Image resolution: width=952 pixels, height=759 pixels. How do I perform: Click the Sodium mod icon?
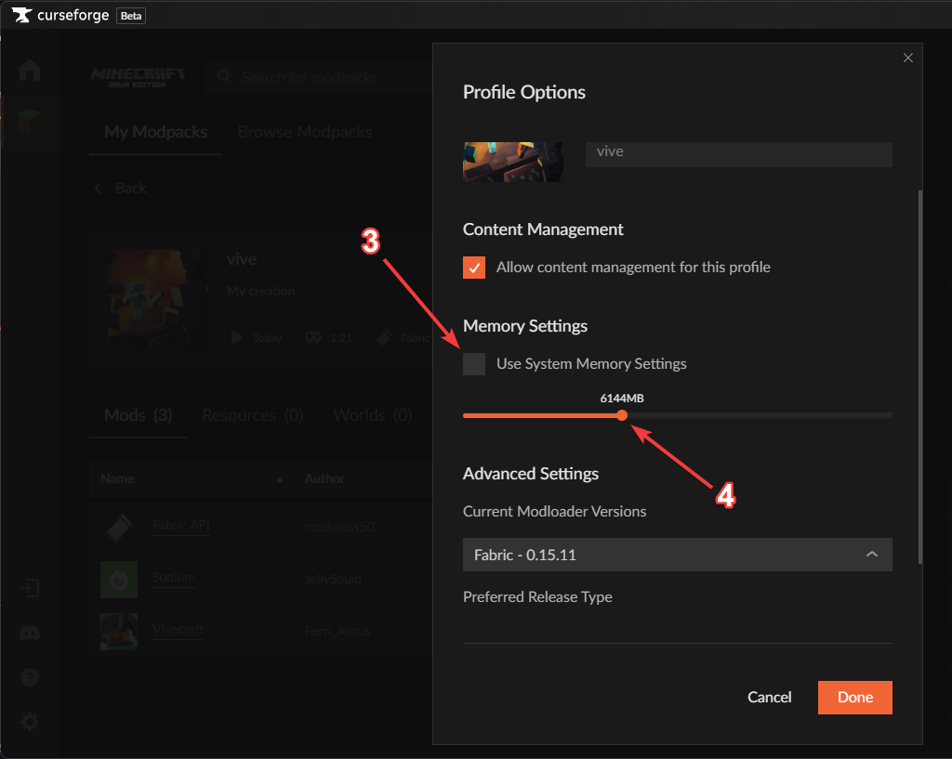(119, 580)
